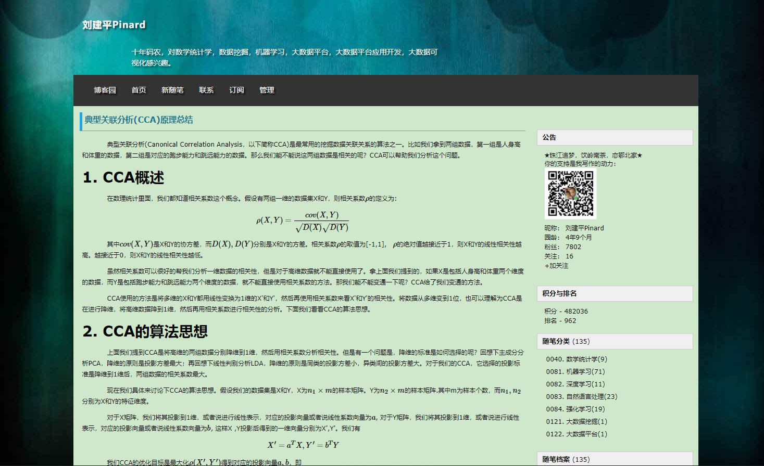
Task: Open the 博客园 navigation link
Action: [104, 90]
